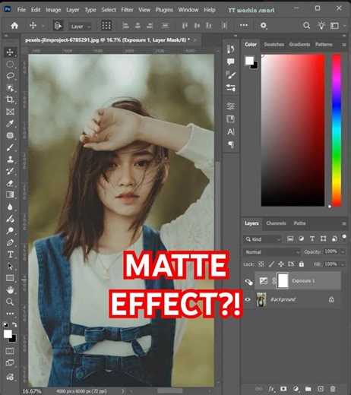The image size is (351, 395).
Task: Open the Auto-Select Layer dropdown
Action: coord(80,27)
